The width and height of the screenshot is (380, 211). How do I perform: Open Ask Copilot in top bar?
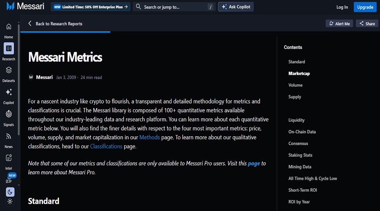tap(236, 7)
